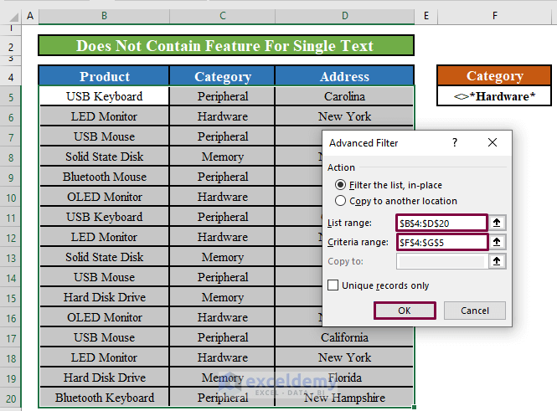Select column B header
Viewport: 557px width, 411px height.
click(x=104, y=16)
